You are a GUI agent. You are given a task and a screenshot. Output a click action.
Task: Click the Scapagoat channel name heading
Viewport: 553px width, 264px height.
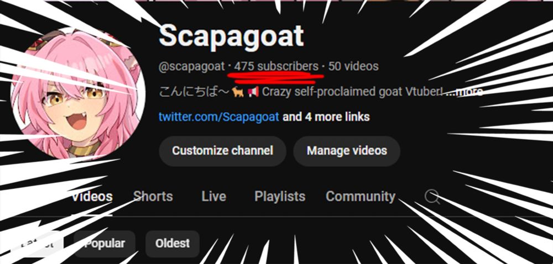[x=231, y=35]
